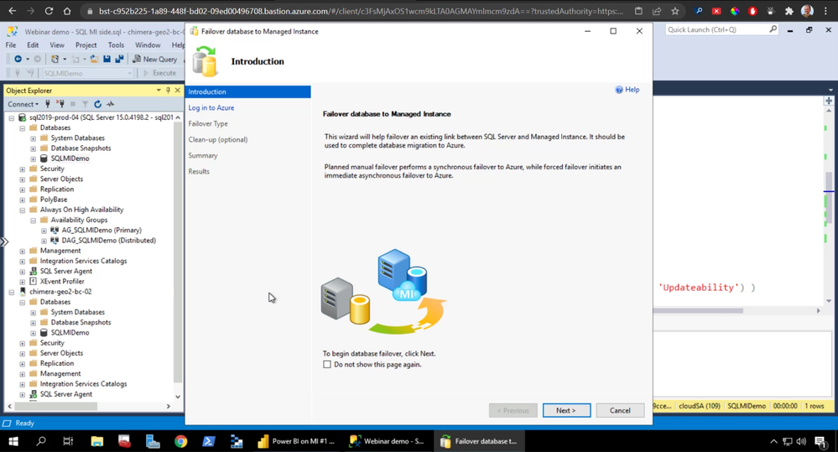This screenshot has height=452, width=838.
Task: Collapse the sql2019-prod-04 server node
Action: pos(12,117)
